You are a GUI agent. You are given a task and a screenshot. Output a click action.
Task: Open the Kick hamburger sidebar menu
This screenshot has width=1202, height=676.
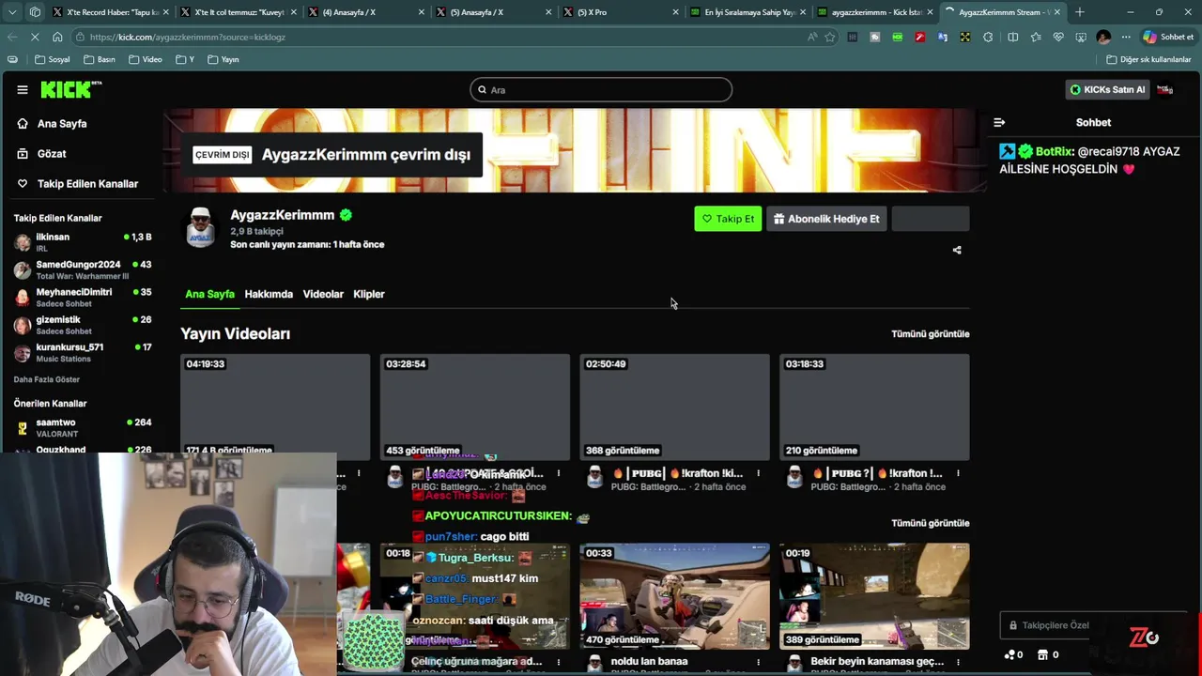(23, 90)
